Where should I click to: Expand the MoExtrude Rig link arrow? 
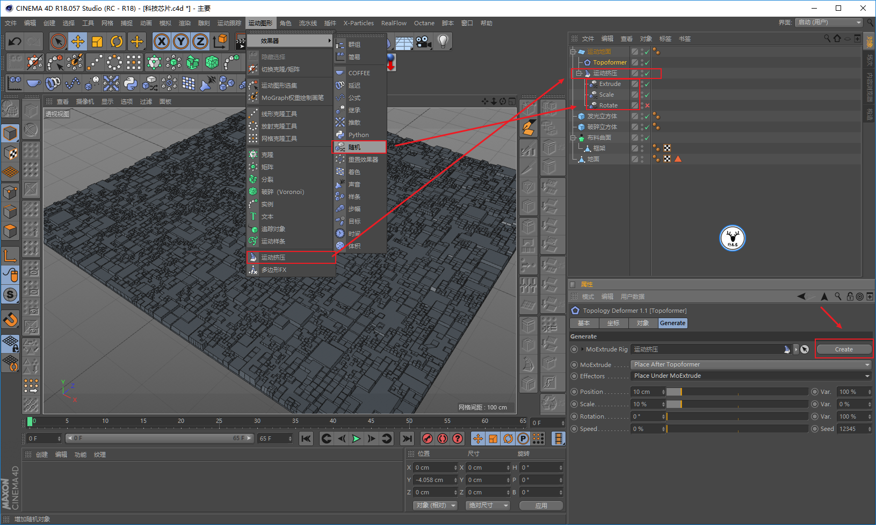tap(582, 349)
